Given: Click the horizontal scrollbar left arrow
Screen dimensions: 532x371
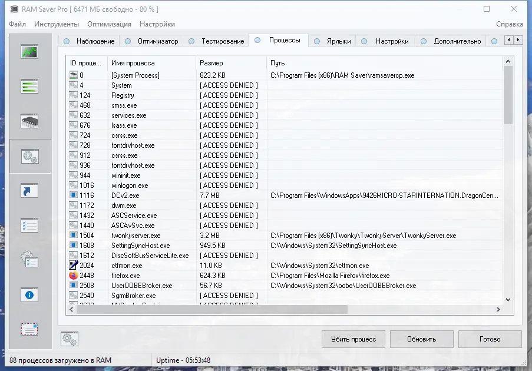Looking at the screenshot, I should pyautogui.click(x=71, y=309).
